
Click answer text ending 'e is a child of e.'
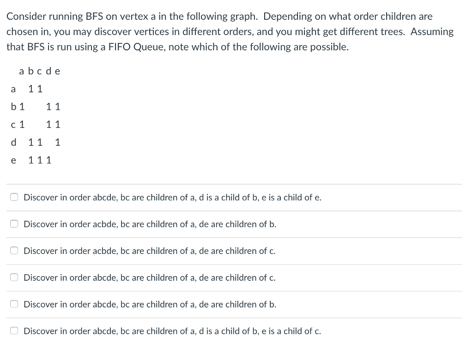click(x=173, y=198)
